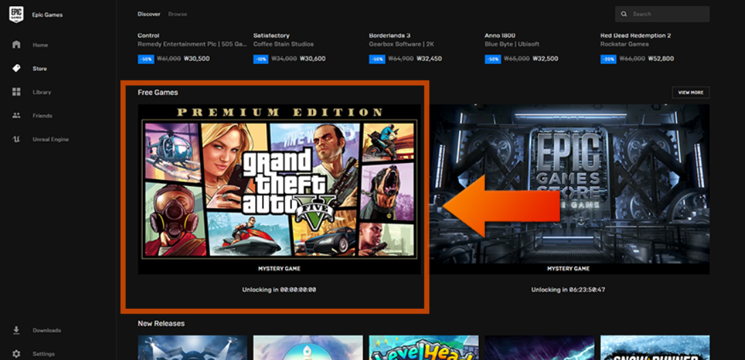Image resolution: width=745 pixels, height=360 pixels.
Task: Open Unreal Engine in the sidebar
Action: [51, 140]
